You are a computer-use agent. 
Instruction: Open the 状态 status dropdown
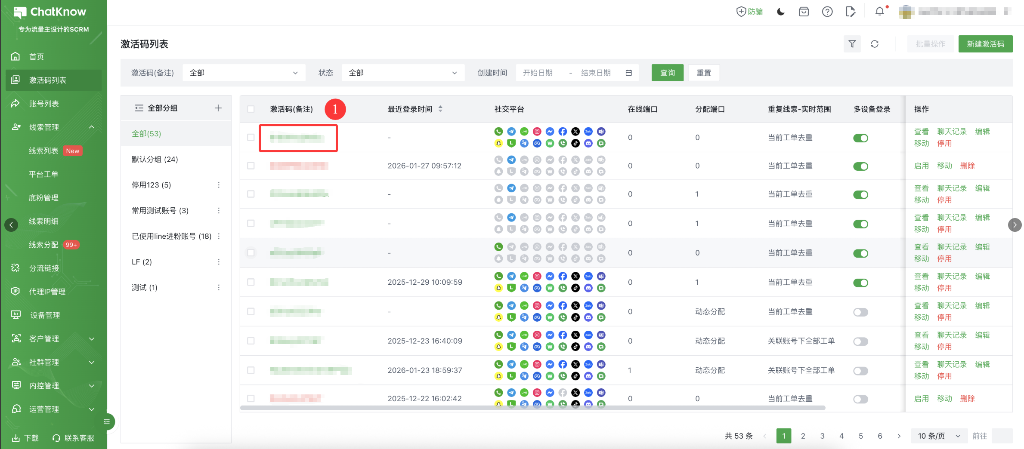click(x=402, y=73)
